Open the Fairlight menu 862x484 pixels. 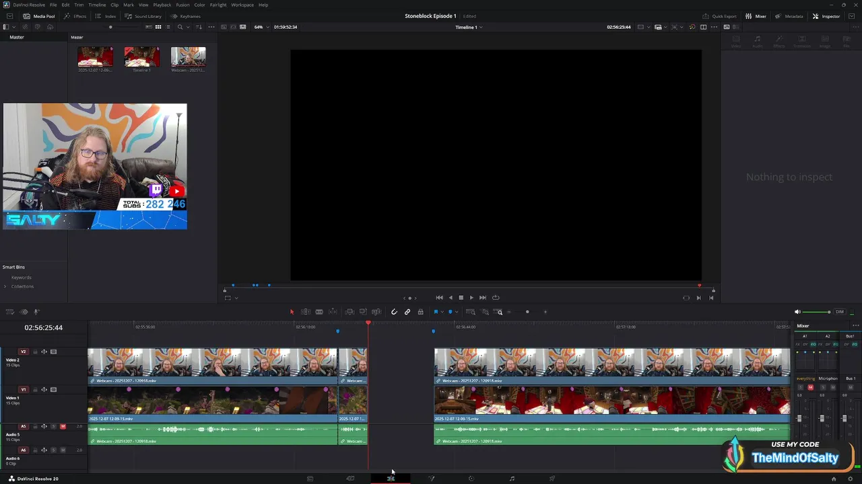tap(218, 5)
